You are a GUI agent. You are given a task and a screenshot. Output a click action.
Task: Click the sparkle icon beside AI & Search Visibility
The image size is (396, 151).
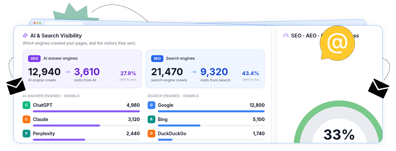(x=25, y=36)
